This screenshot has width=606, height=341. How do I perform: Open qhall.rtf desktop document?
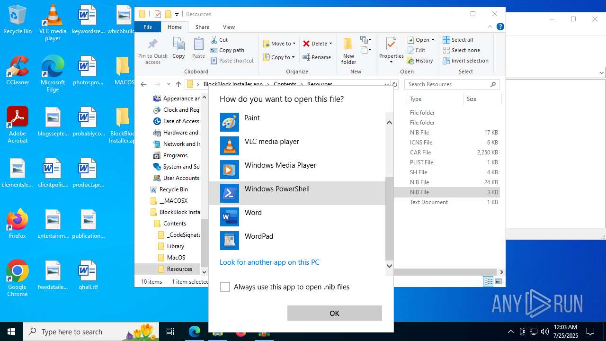tap(88, 275)
